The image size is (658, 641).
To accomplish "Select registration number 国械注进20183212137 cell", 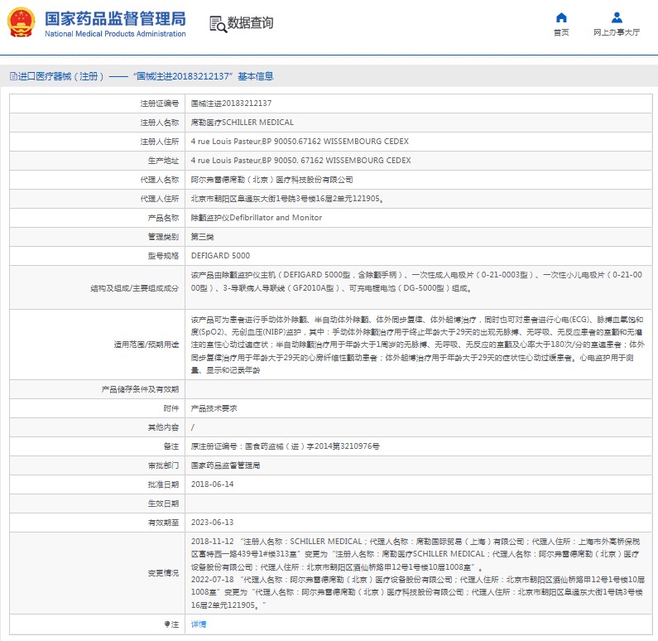I will point(231,104).
